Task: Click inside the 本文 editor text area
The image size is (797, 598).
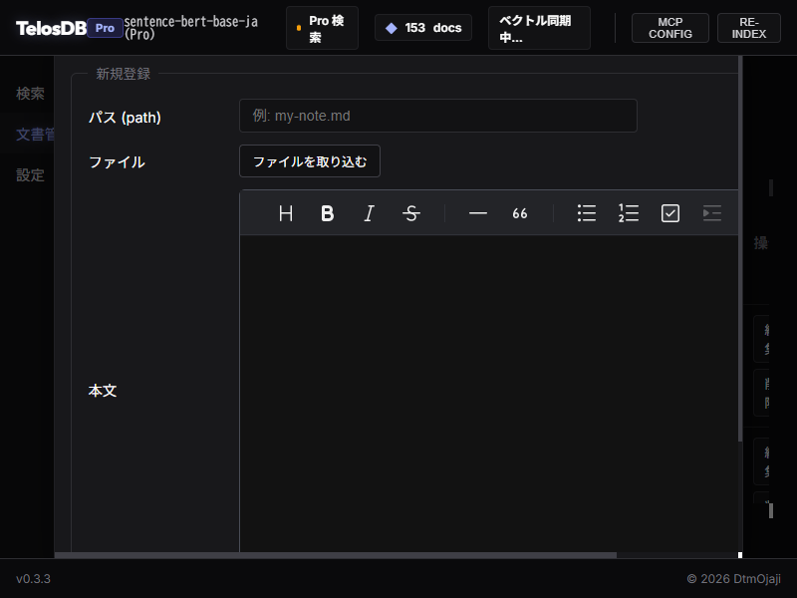Action: click(488, 389)
